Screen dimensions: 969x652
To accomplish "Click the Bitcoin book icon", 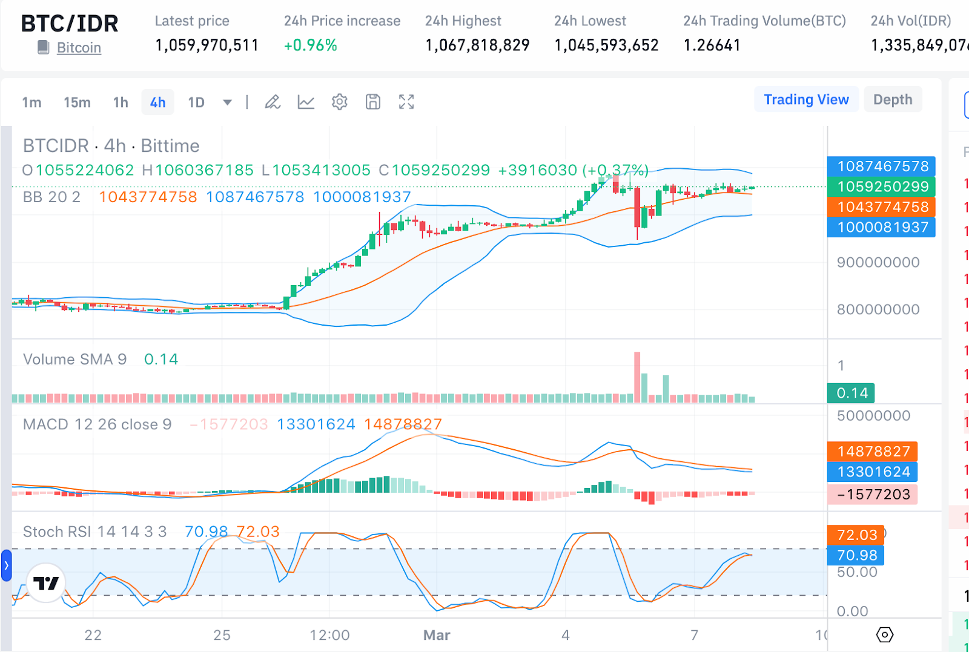I will click(43, 47).
